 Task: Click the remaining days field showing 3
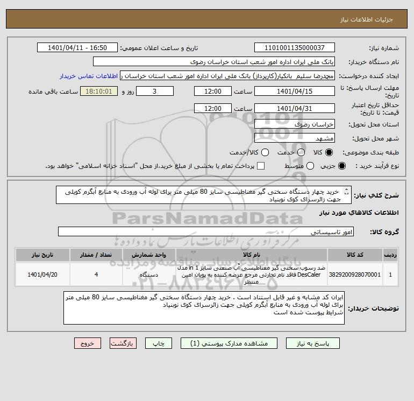click(x=155, y=91)
